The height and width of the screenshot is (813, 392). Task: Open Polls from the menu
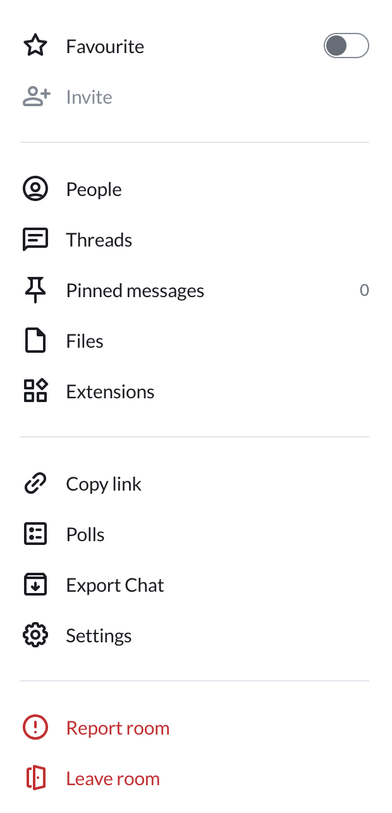coord(195,534)
